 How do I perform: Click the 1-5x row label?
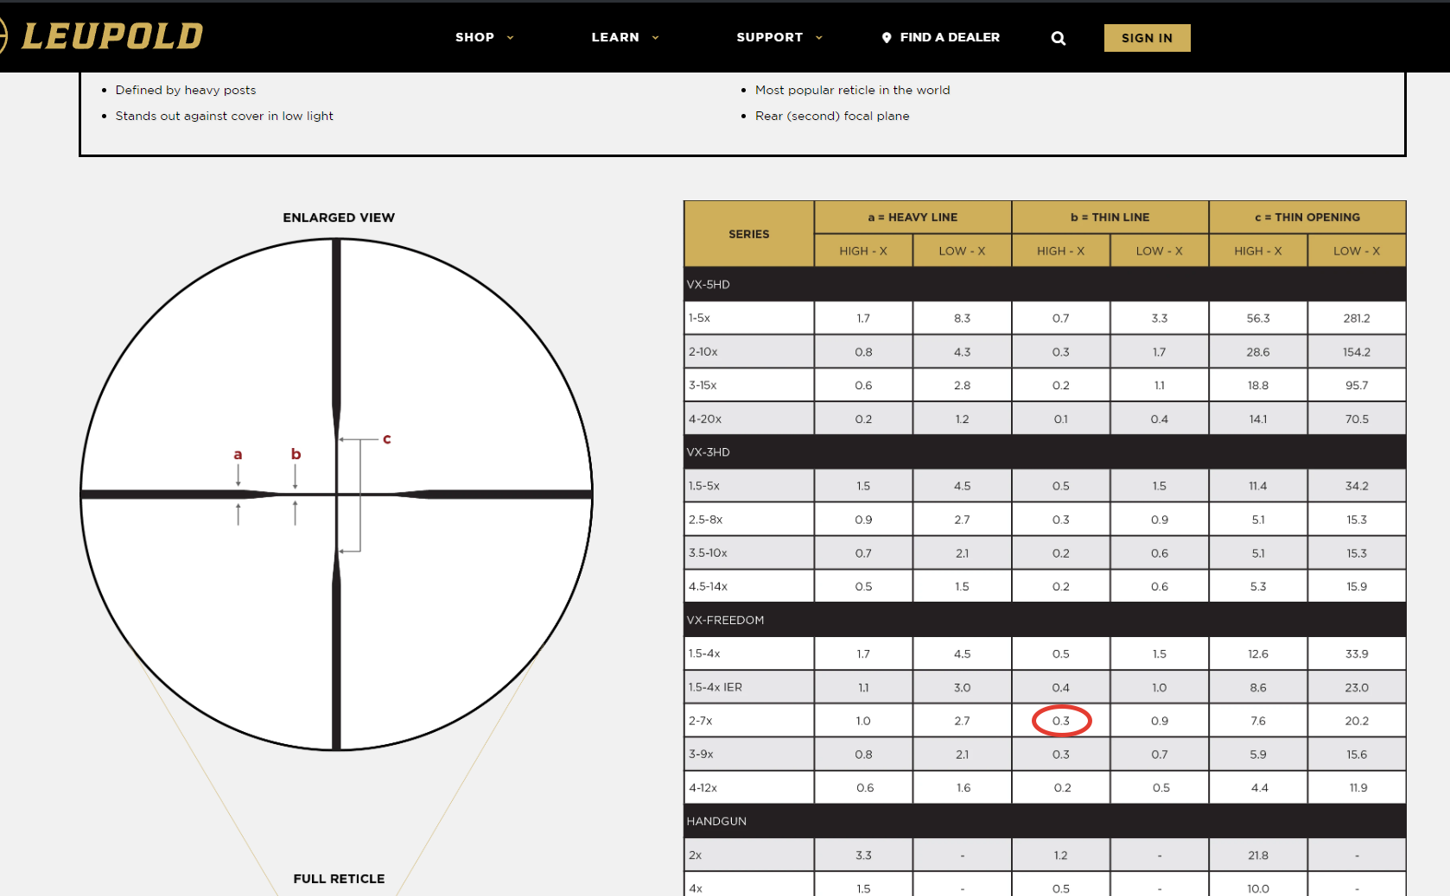(x=699, y=318)
